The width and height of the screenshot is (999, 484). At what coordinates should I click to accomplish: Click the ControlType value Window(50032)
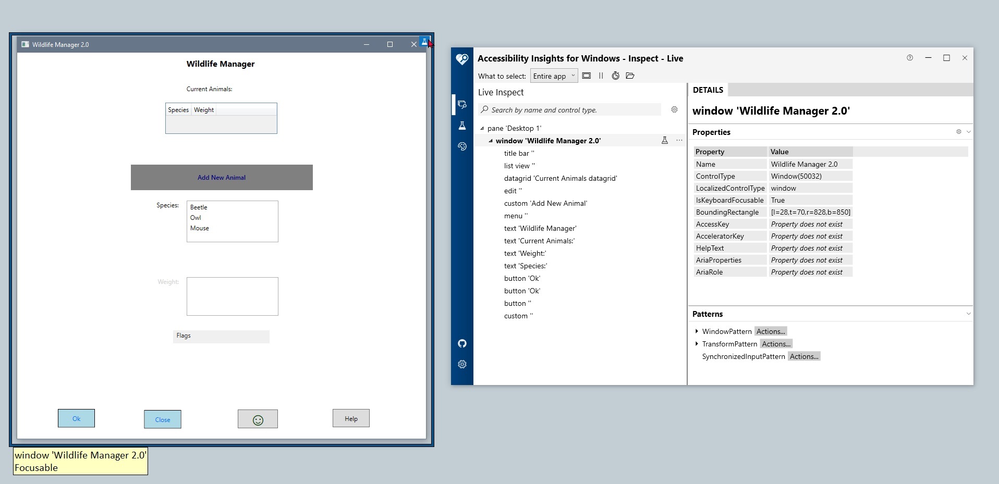[x=810, y=176]
